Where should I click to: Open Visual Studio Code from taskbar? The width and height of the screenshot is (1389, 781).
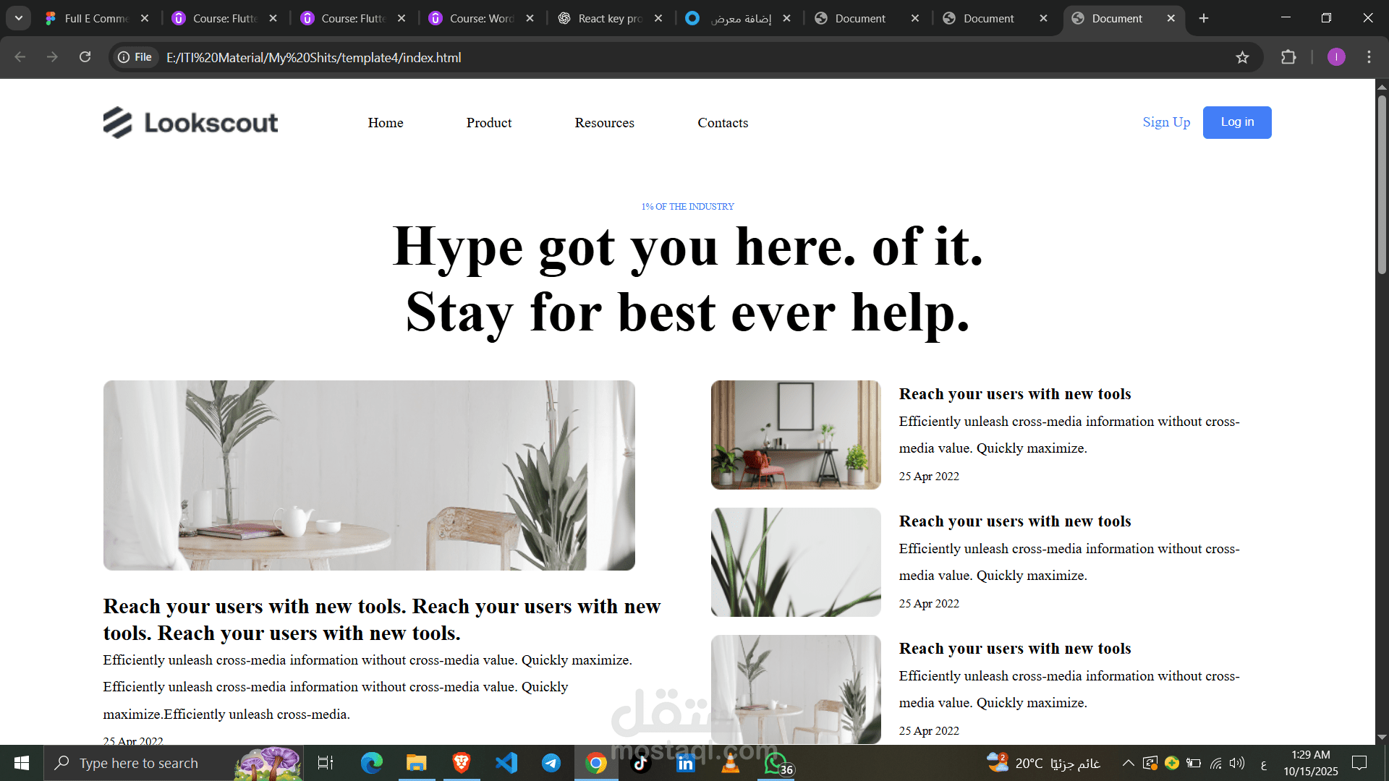coord(506,763)
